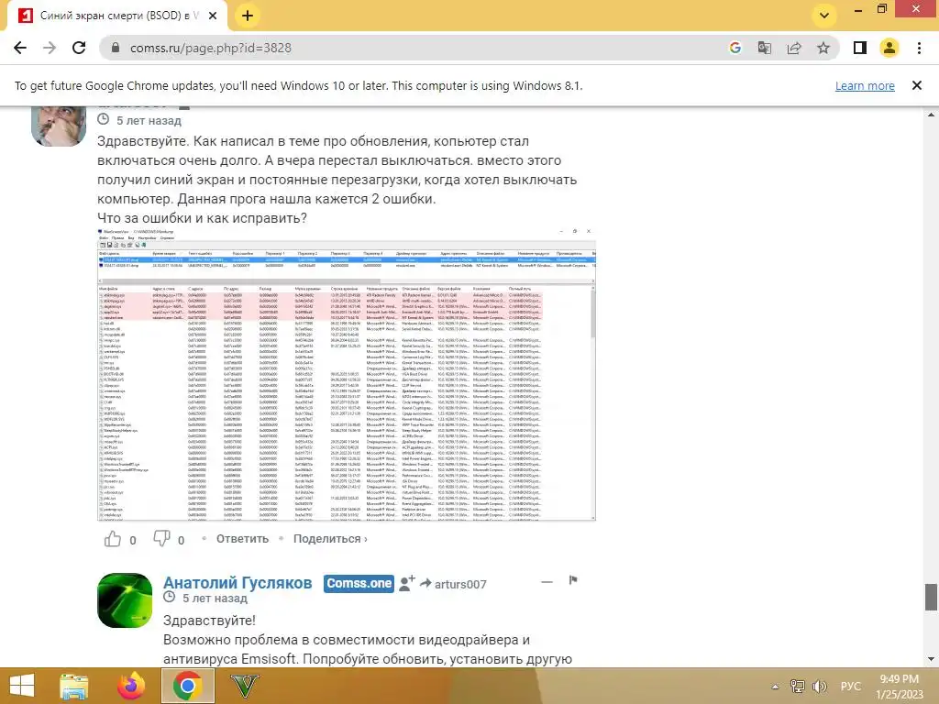Viewport: 939px width, 704px height.
Task: Click the first comment's '5 лет назад' timestamp
Action: 149,120
